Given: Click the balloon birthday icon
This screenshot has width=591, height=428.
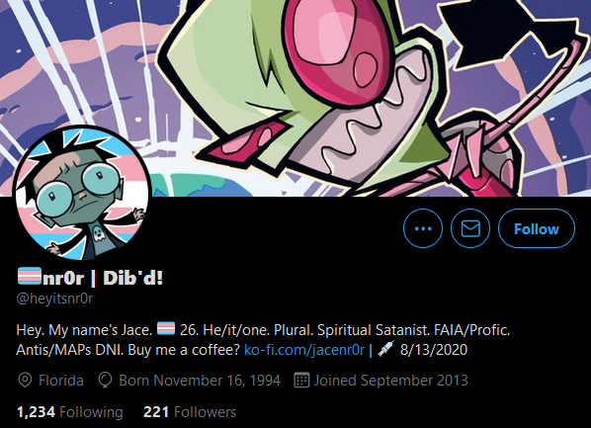Looking at the screenshot, I should pyautogui.click(x=105, y=381).
